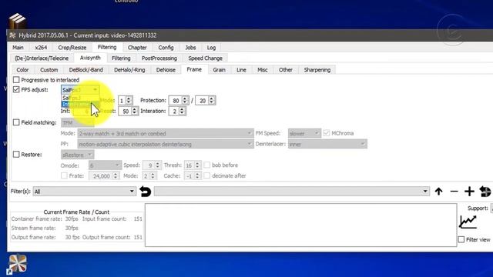This screenshot has height=277, width=493.
Task: Open the PP motion-adaptive dropdown
Action: [x=166, y=144]
